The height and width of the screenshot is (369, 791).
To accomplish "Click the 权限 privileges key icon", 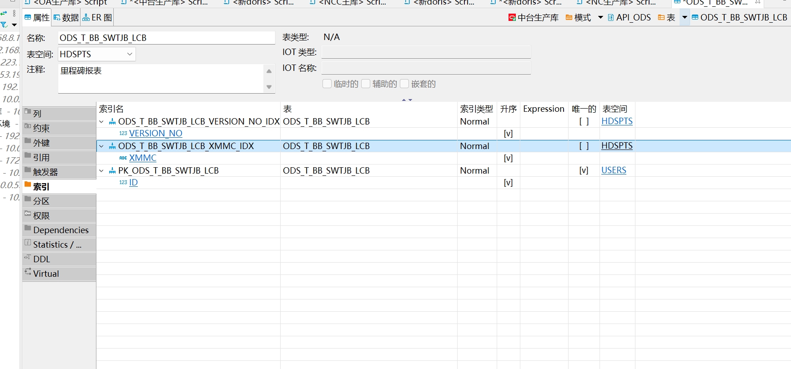I will coord(28,213).
